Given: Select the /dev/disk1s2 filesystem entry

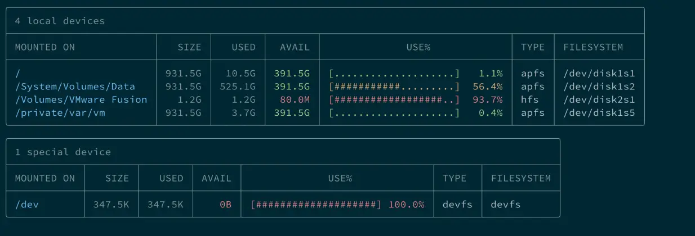Looking at the screenshot, I should 599,87.
